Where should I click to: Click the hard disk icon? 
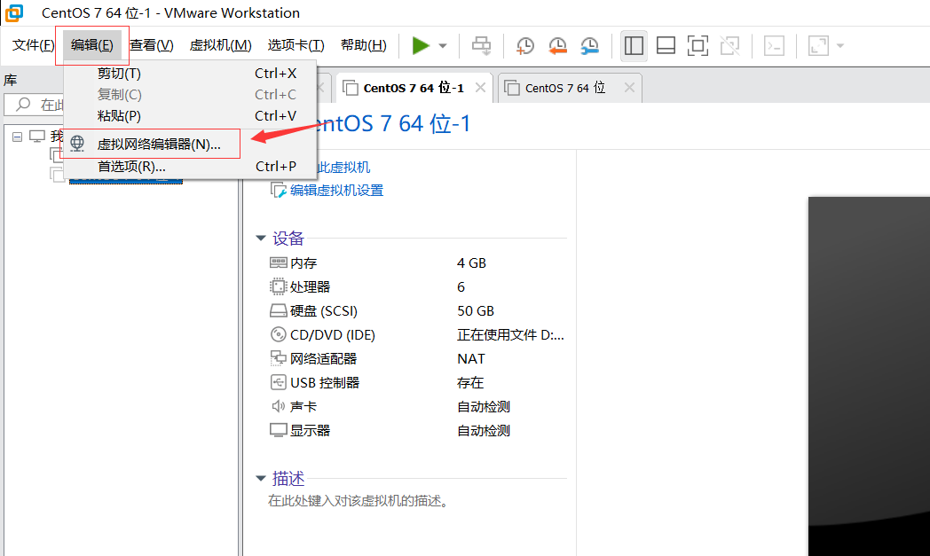[x=278, y=310]
